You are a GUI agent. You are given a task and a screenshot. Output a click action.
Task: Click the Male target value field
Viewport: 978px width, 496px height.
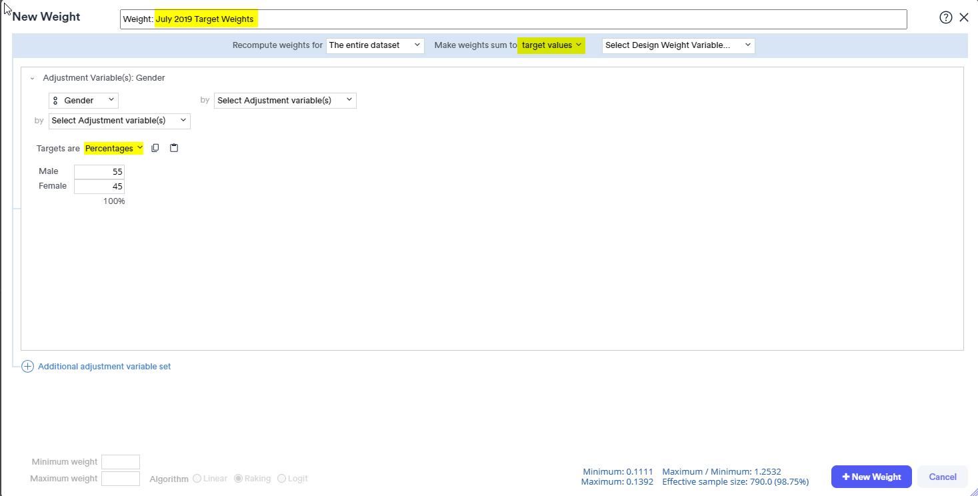[99, 172]
